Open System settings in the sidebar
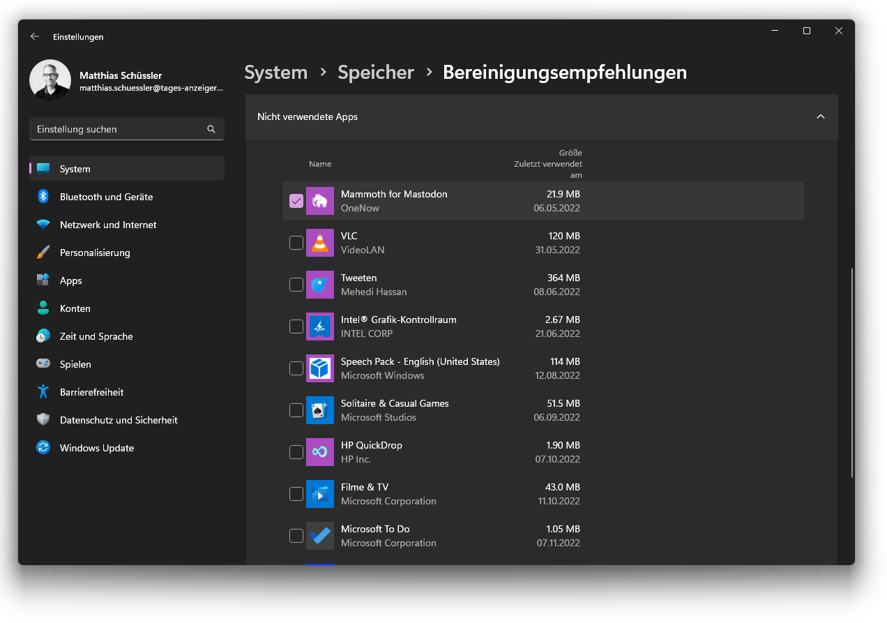 coord(127,169)
